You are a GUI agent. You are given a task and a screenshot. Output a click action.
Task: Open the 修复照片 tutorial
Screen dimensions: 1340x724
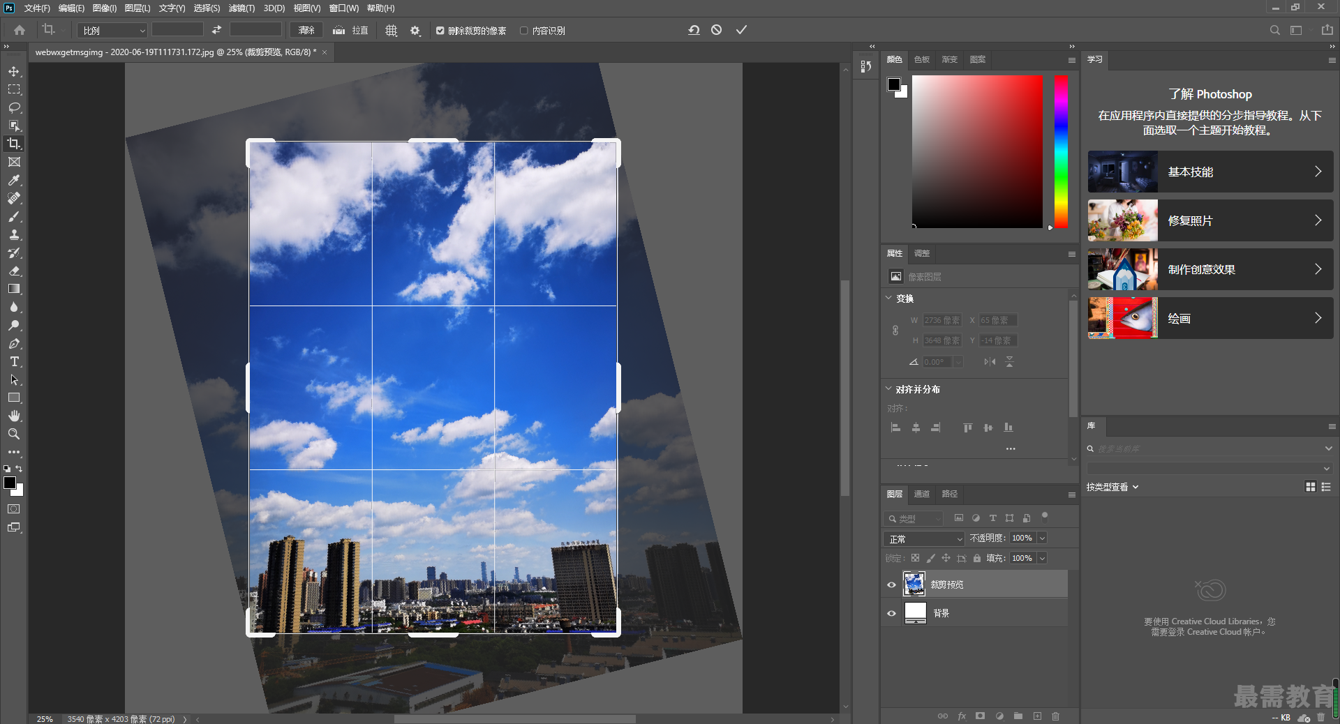1210,220
